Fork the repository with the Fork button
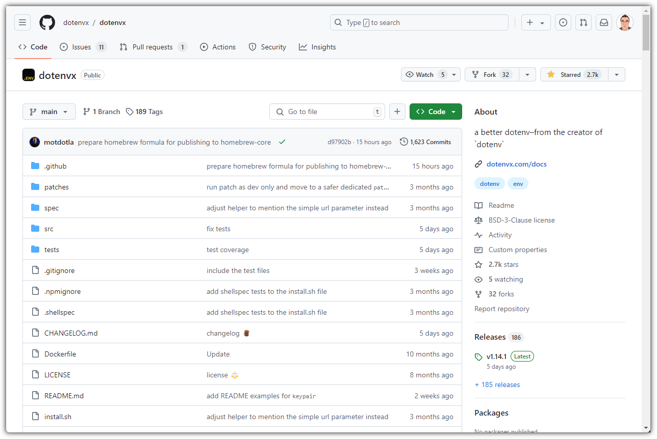The height and width of the screenshot is (439, 657). point(492,74)
